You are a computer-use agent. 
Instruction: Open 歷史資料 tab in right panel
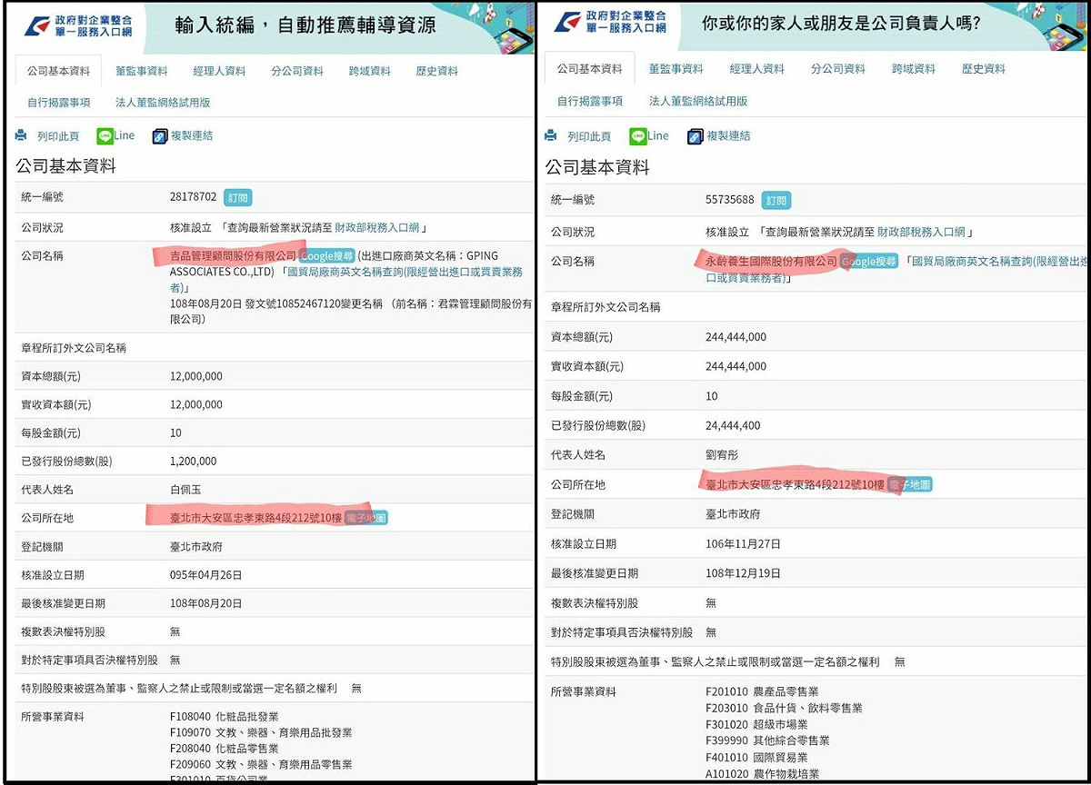(x=983, y=69)
